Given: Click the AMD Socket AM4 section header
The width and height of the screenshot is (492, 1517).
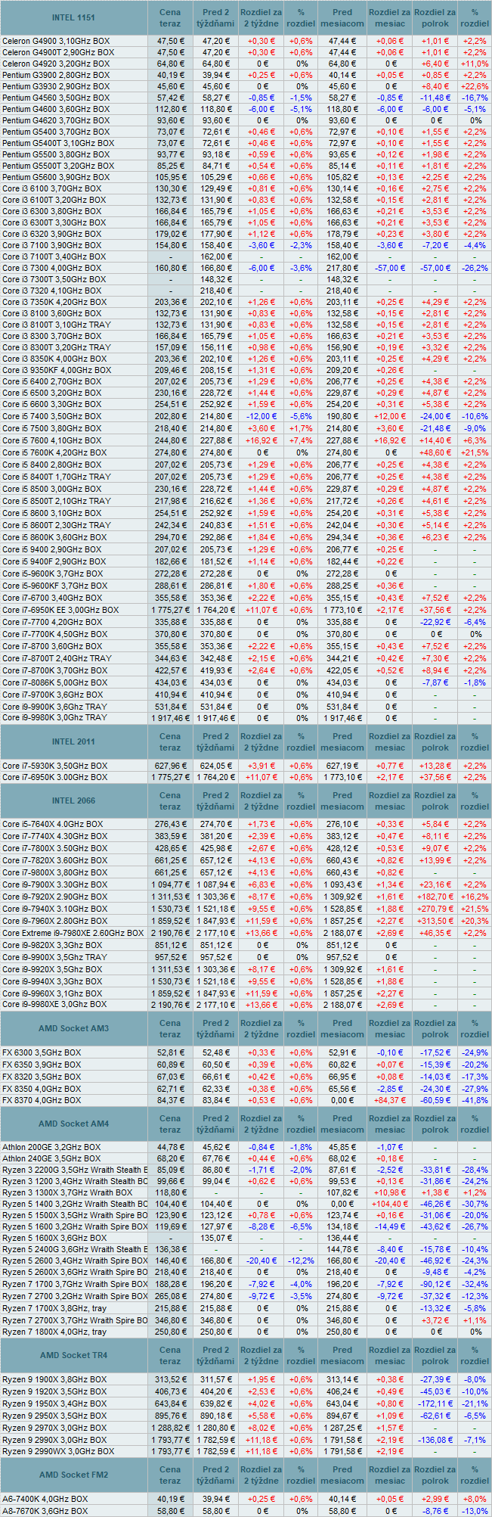Looking at the screenshot, I should click(x=74, y=1124).
